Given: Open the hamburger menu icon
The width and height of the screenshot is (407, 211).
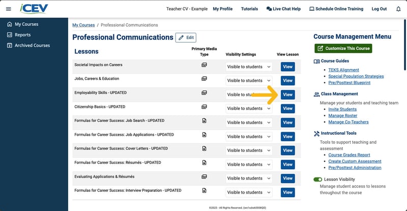Looking at the screenshot, I should [9, 9].
